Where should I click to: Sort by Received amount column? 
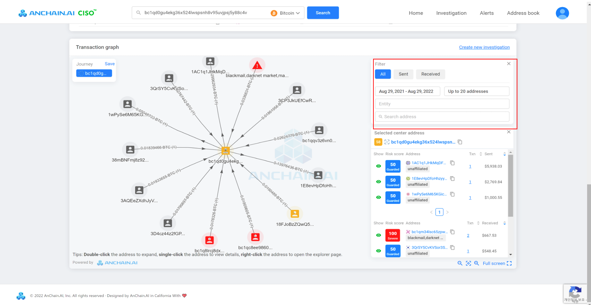tap(505, 223)
